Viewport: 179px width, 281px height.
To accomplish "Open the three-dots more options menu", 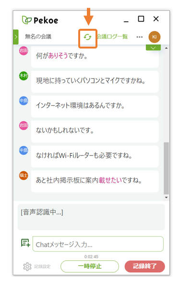I will (140, 37).
